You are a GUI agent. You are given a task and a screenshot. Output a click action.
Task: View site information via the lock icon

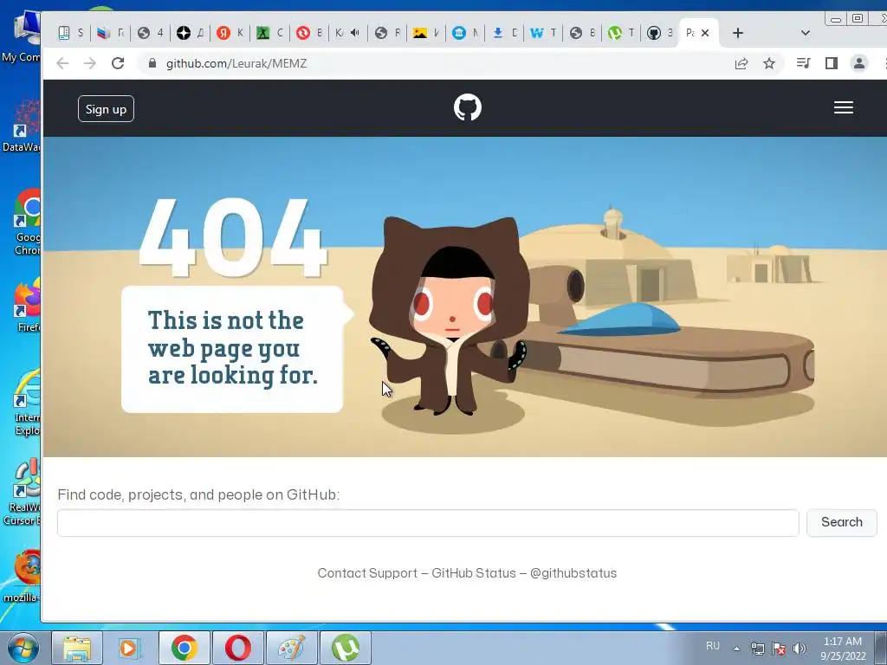click(152, 63)
